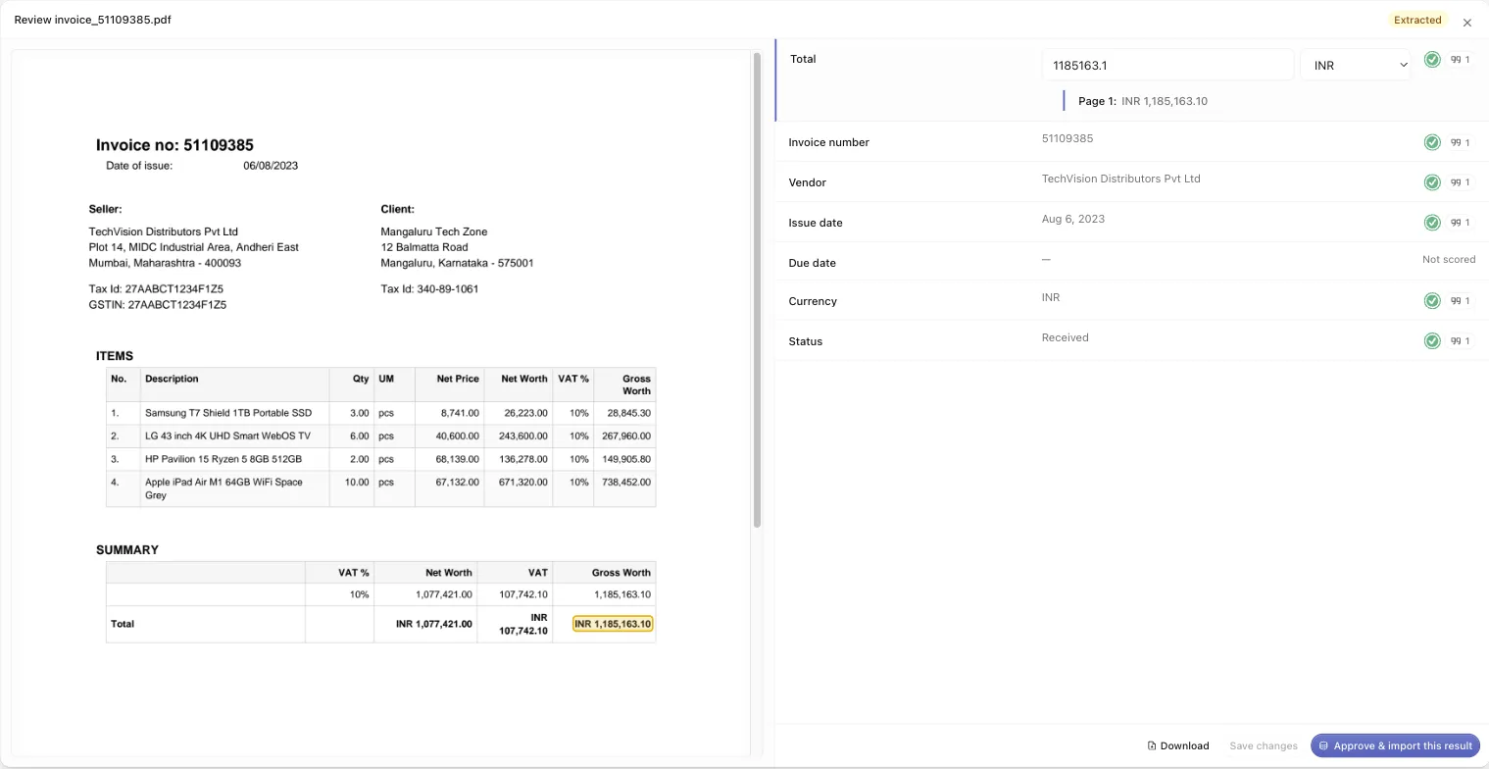Click the PDF preview vertical scrollbar

click(757, 290)
